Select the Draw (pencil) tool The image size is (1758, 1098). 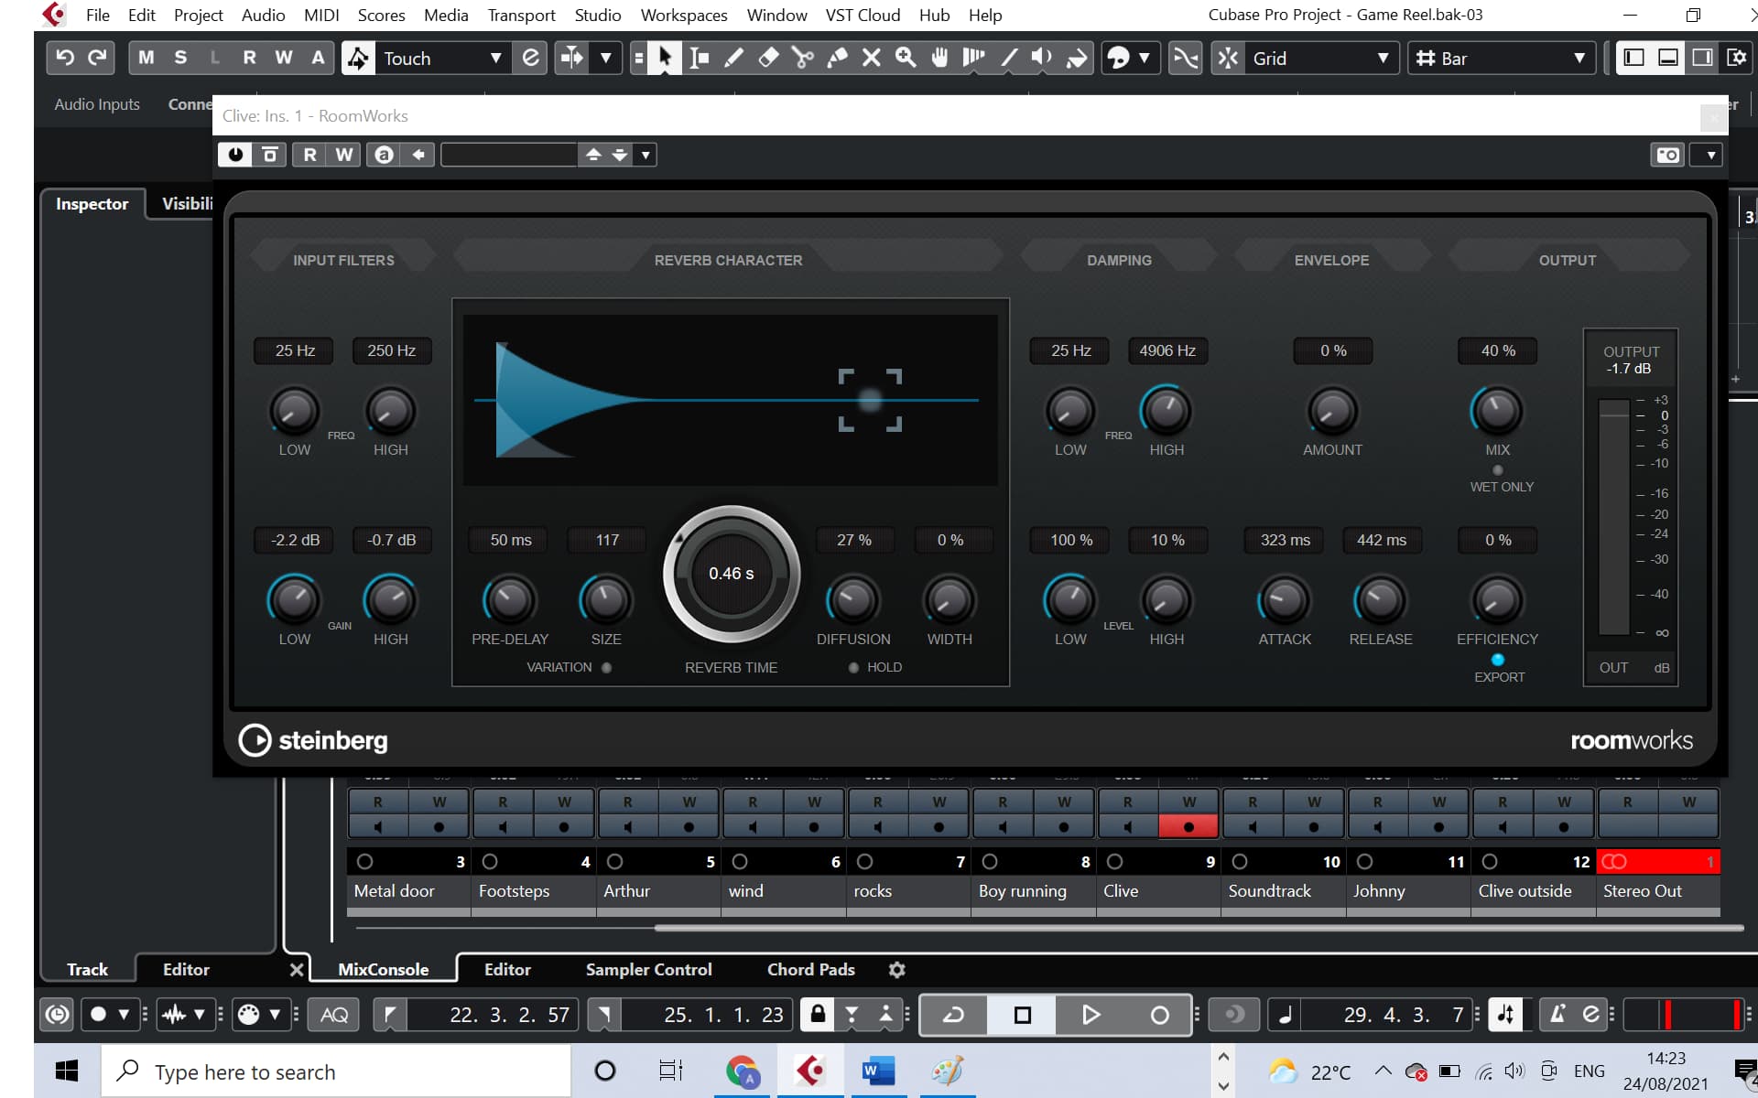pyautogui.click(x=733, y=58)
